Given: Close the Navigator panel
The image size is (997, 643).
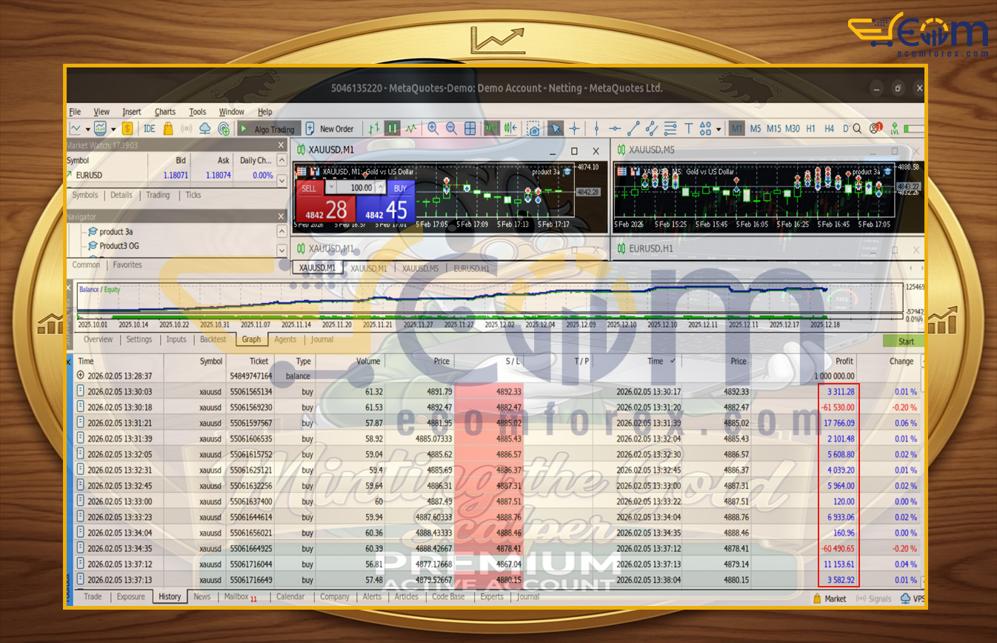Looking at the screenshot, I should point(281,216).
